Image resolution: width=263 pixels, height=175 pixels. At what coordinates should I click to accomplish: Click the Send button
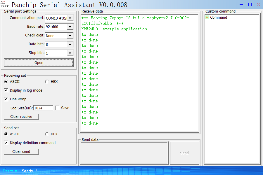coord(184,153)
